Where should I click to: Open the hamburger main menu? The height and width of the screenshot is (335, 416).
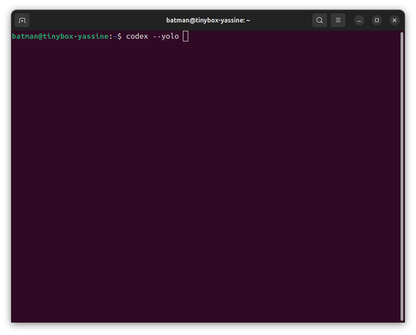click(338, 20)
